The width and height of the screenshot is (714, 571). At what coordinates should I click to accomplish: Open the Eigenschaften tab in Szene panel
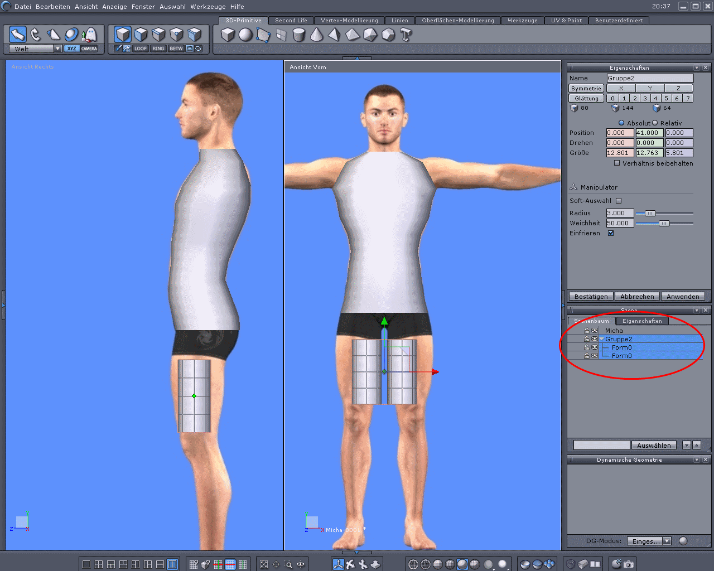642,321
